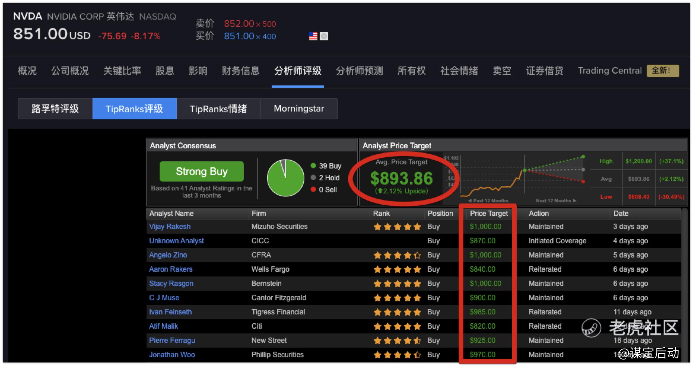Image resolution: width=693 pixels, height=369 pixels.
Task: Sort by the Date column header
Action: coord(621,214)
